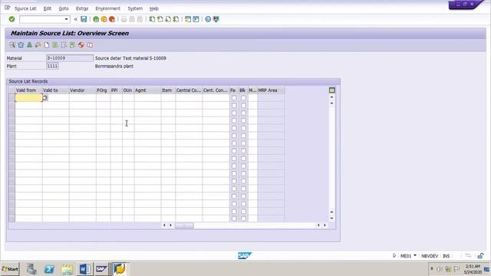The width and height of the screenshot is (491, 276).
Task: Click the Save diskette icon
Action: (x=84, y=19)
